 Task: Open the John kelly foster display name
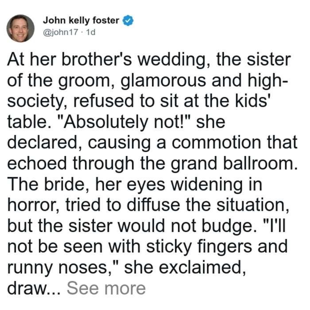(x=81, y=20)
